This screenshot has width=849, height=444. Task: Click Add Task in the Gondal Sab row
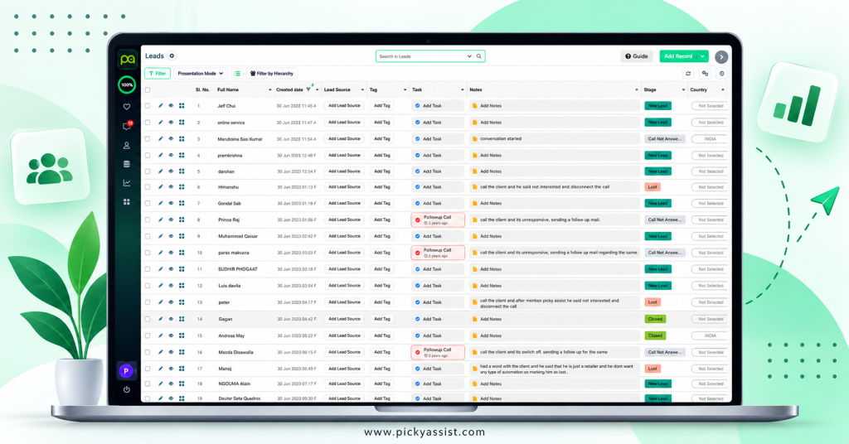pos(438,203)
